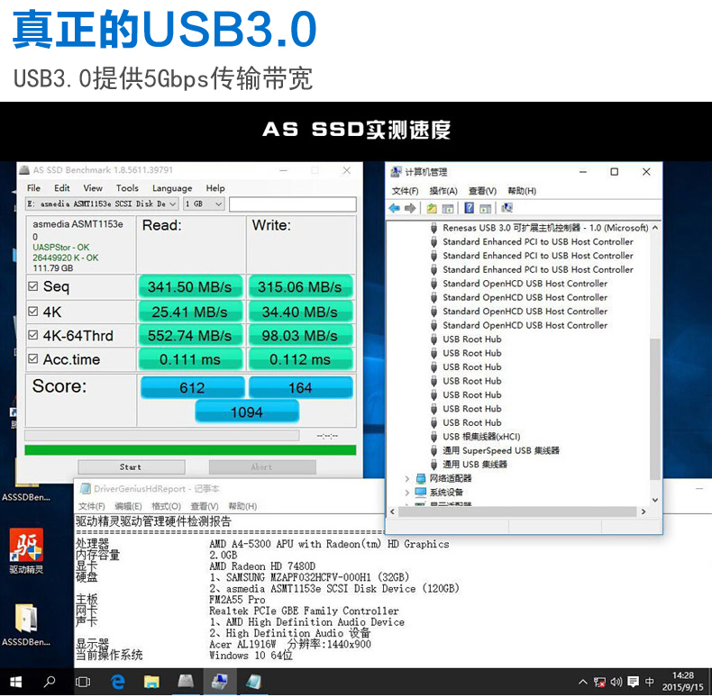Open Task View from the taskbar
Image resolution: width=712 pixels, height=697 pixels.
click(x=83, y=682)
